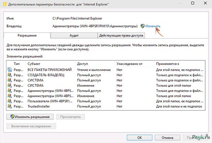Click the user icon of Администраторы Изменение row

tap(10, 96)
